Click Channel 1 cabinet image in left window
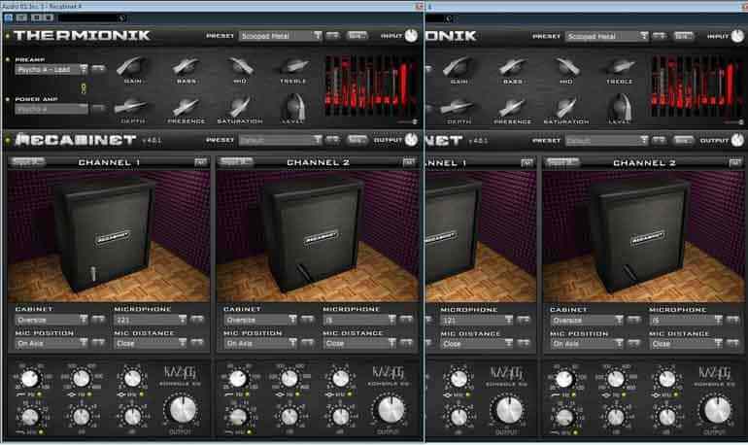Screen dimensions: 748x445 click(x=109, y=235)
